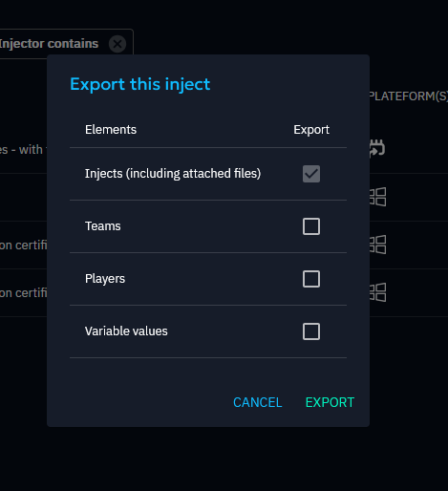448x491 pixels.
Task: Toggle the Injects including attached files checkbox
Action: click(x=311, y=174)
